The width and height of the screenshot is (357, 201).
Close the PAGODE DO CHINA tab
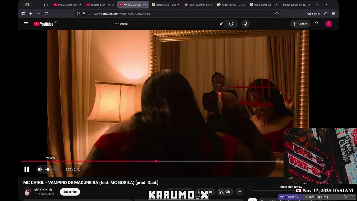pos(80,5)
